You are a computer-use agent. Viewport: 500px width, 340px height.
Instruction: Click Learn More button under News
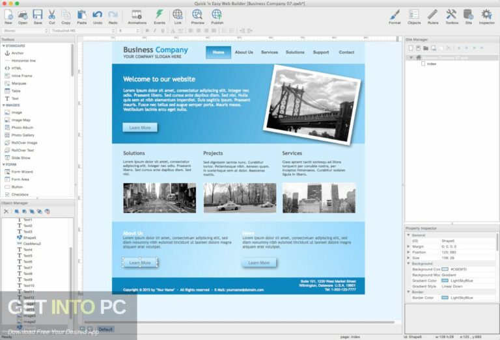coord(259,263)
